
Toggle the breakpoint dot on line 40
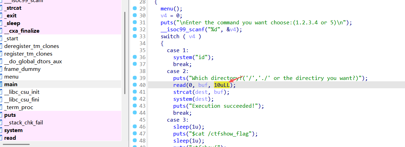(135, 85)
